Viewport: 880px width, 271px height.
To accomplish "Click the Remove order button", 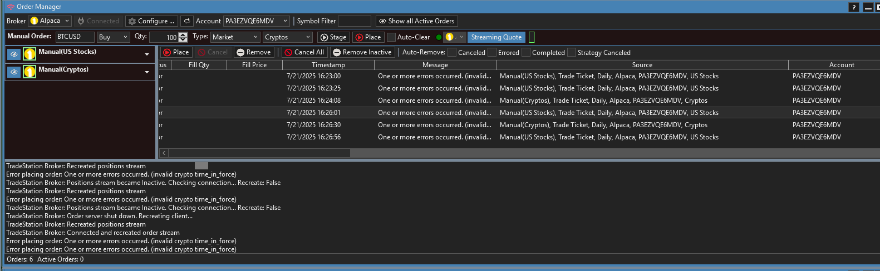I will [253, 52].
